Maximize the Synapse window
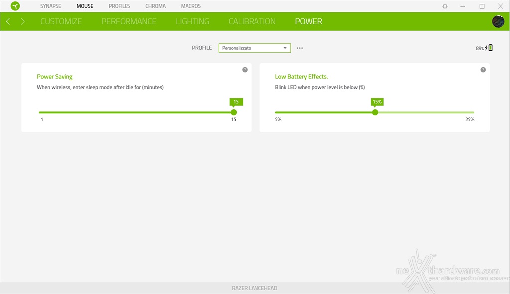This screenshot has width=510, height=294. click(482, 6)
